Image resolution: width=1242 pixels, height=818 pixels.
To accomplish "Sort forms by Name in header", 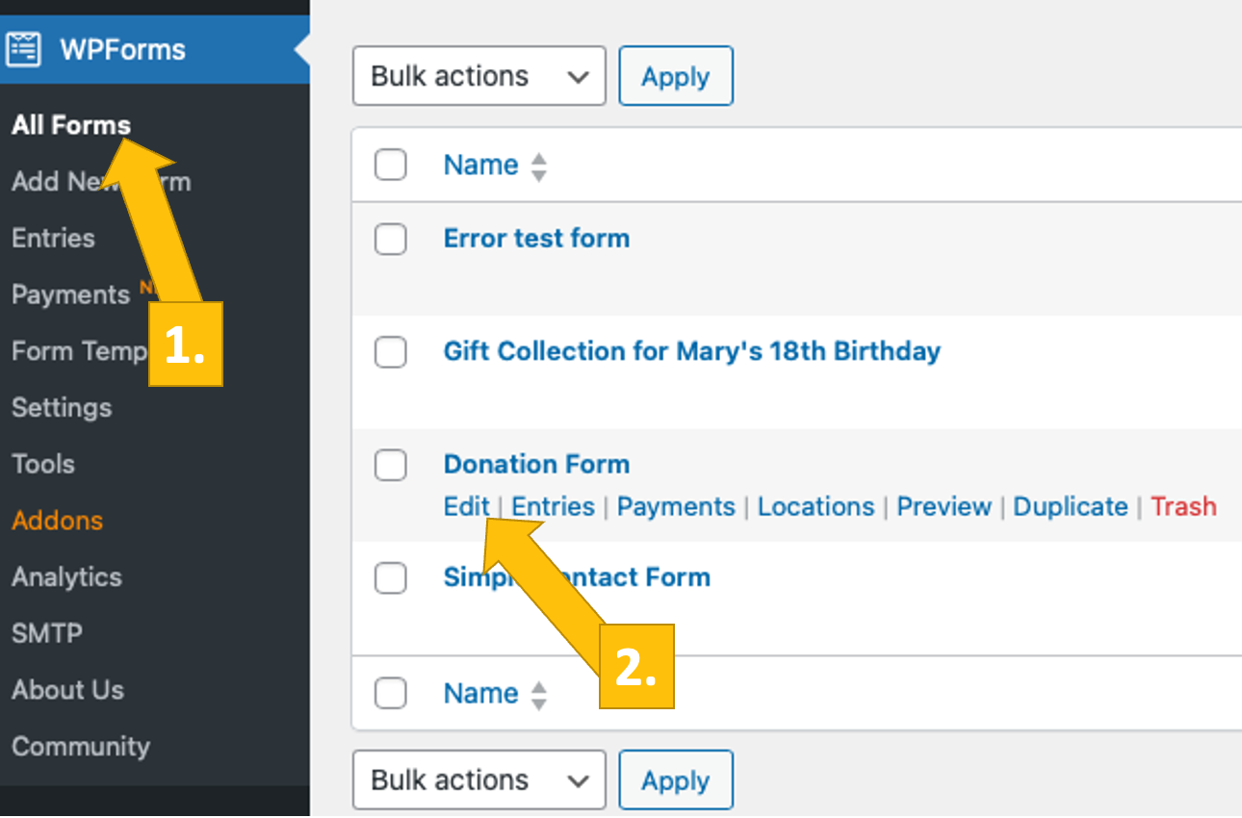I will coord(480,166).
